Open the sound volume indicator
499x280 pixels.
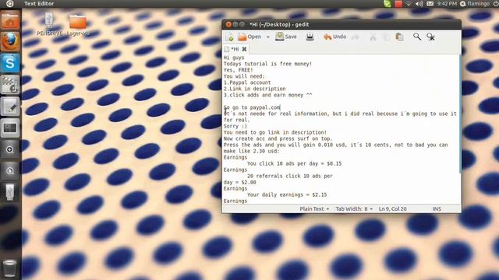(x=419, y=3)
